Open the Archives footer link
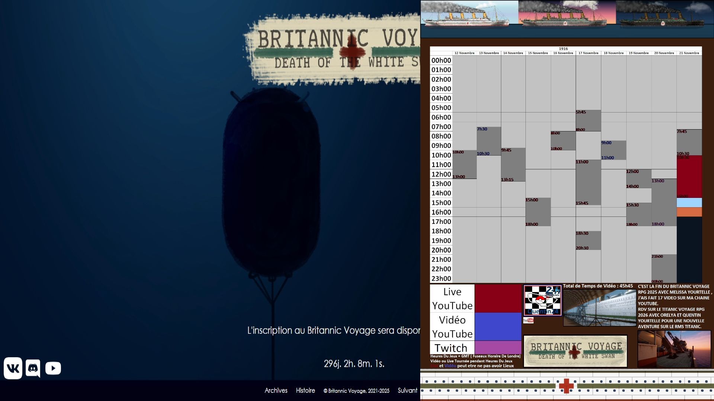This screenshot has height=401, width=714. [x=276, y=391]
